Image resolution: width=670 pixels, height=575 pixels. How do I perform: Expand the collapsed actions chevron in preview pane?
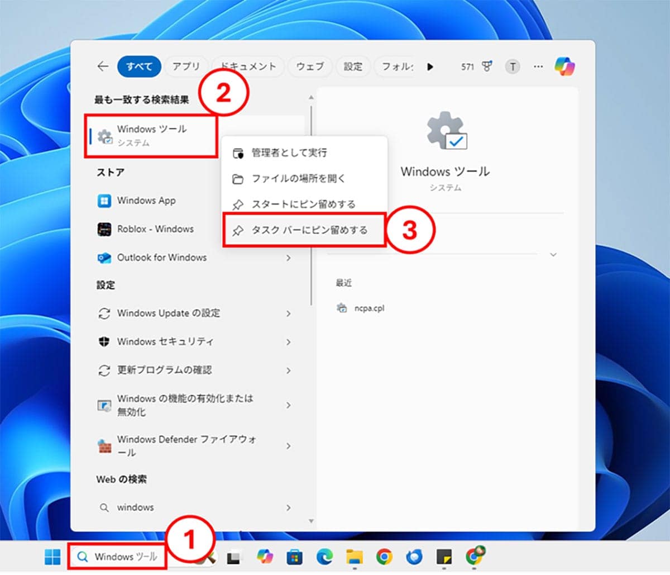point(553,255)
